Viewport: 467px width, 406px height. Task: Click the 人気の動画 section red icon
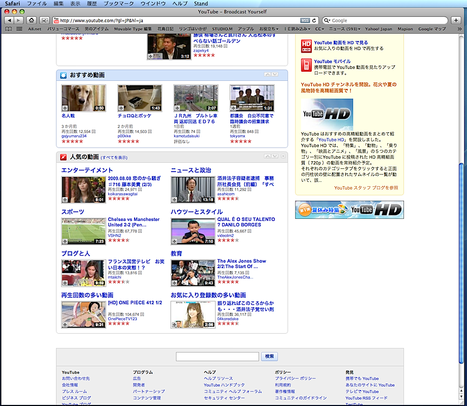pos(64,157)
